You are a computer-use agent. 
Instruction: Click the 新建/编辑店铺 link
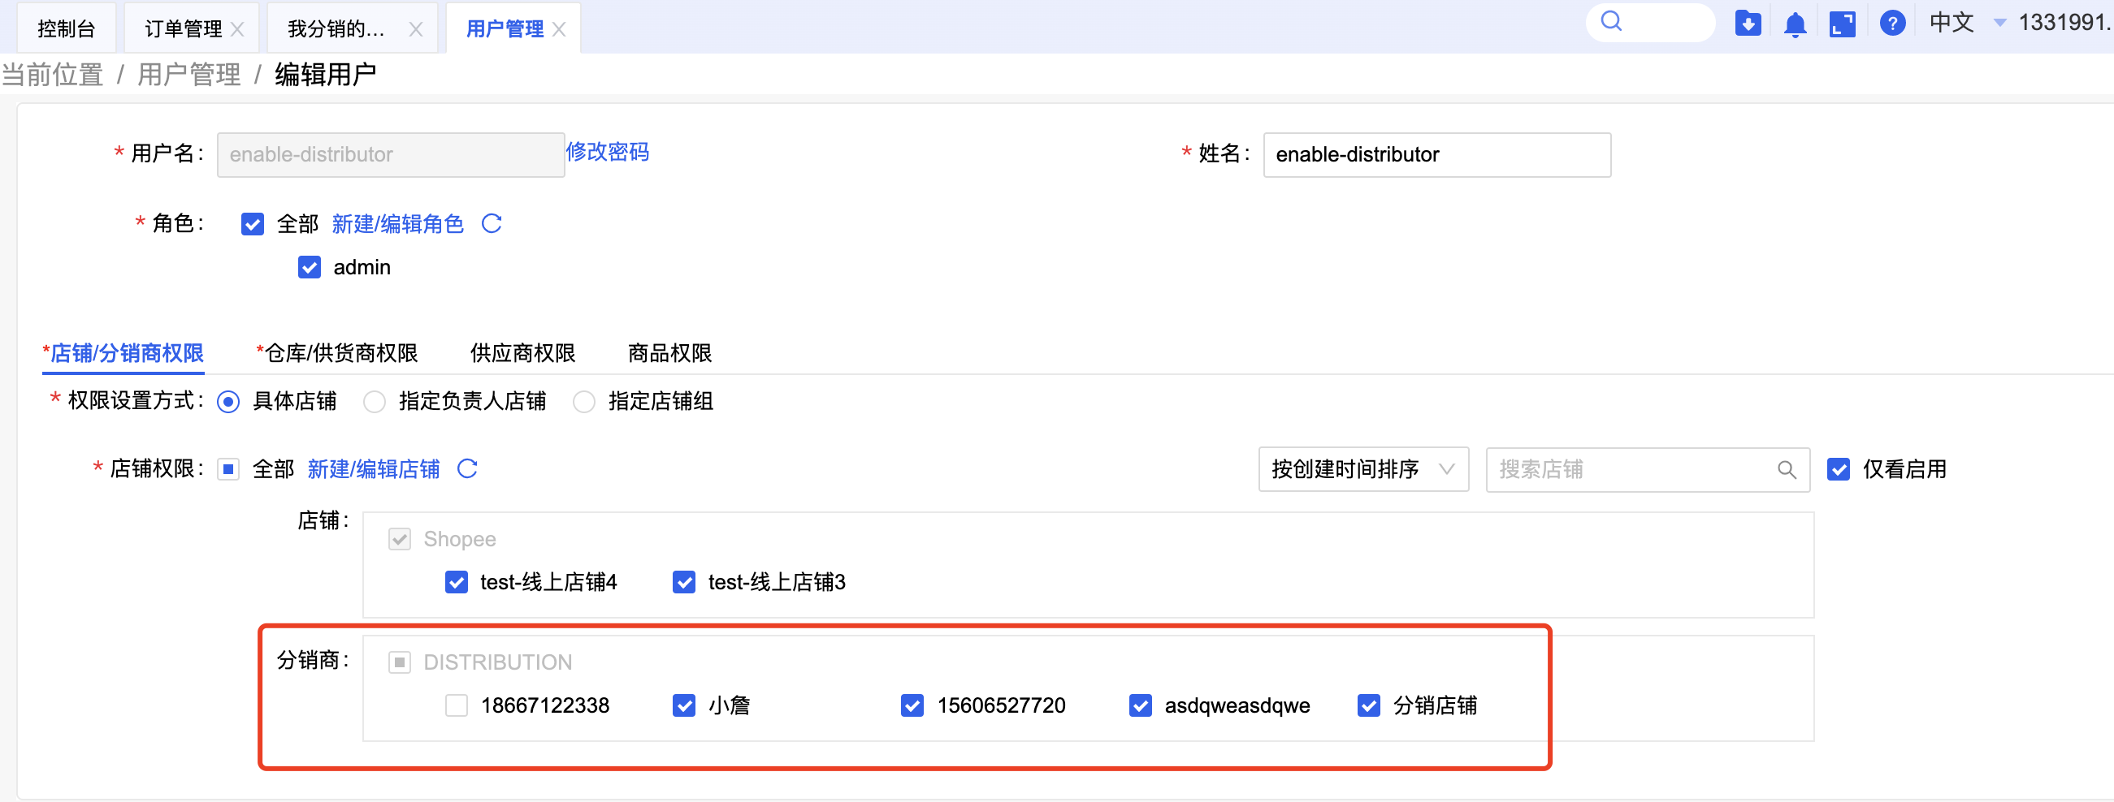click(374, 469)
